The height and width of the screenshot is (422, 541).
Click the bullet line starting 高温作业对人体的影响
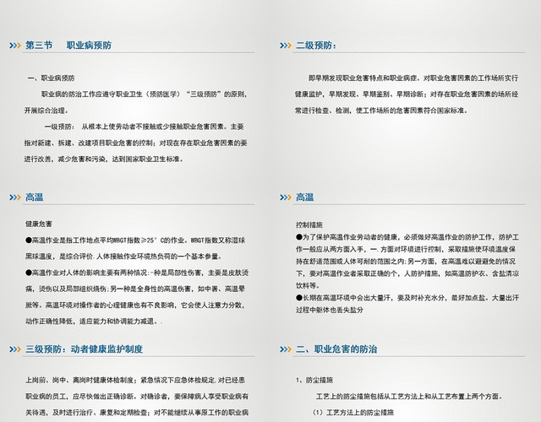[x=137, y=273]
